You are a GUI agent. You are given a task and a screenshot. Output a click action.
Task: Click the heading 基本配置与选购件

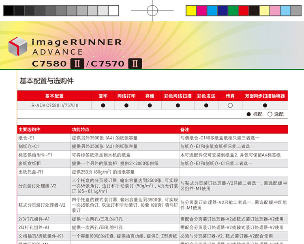tap(47, 81)
